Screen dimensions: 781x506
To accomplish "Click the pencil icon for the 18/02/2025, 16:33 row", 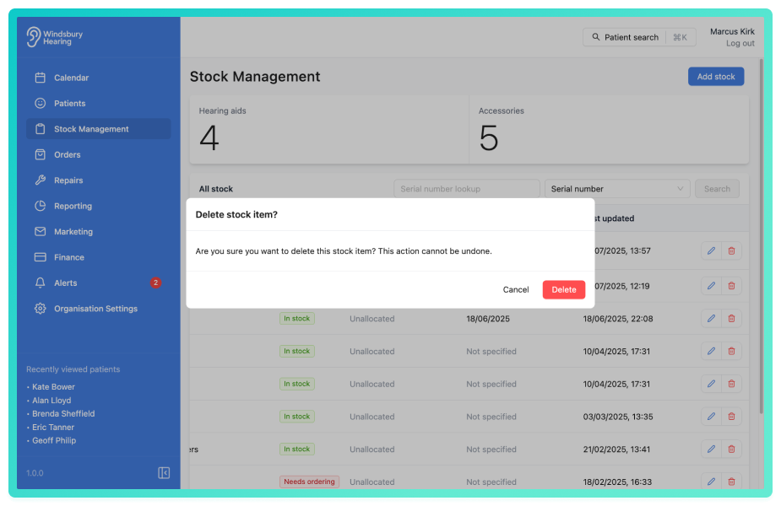I will click(x=711, y=482).
